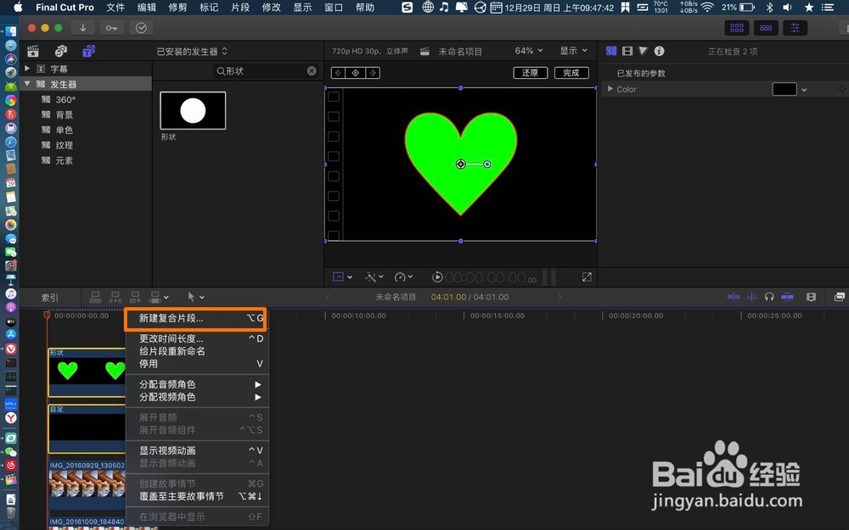Click the 完成 done button
The height and width of the screenshot is (530, 849).
click(x=571, y=72)
